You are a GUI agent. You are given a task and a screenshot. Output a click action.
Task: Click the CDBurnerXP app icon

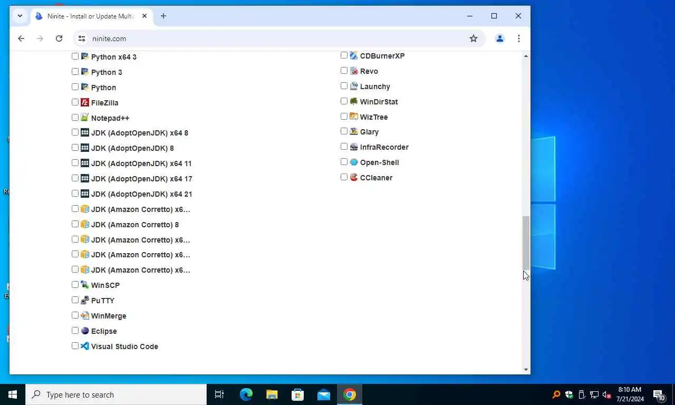coord(353,55)
